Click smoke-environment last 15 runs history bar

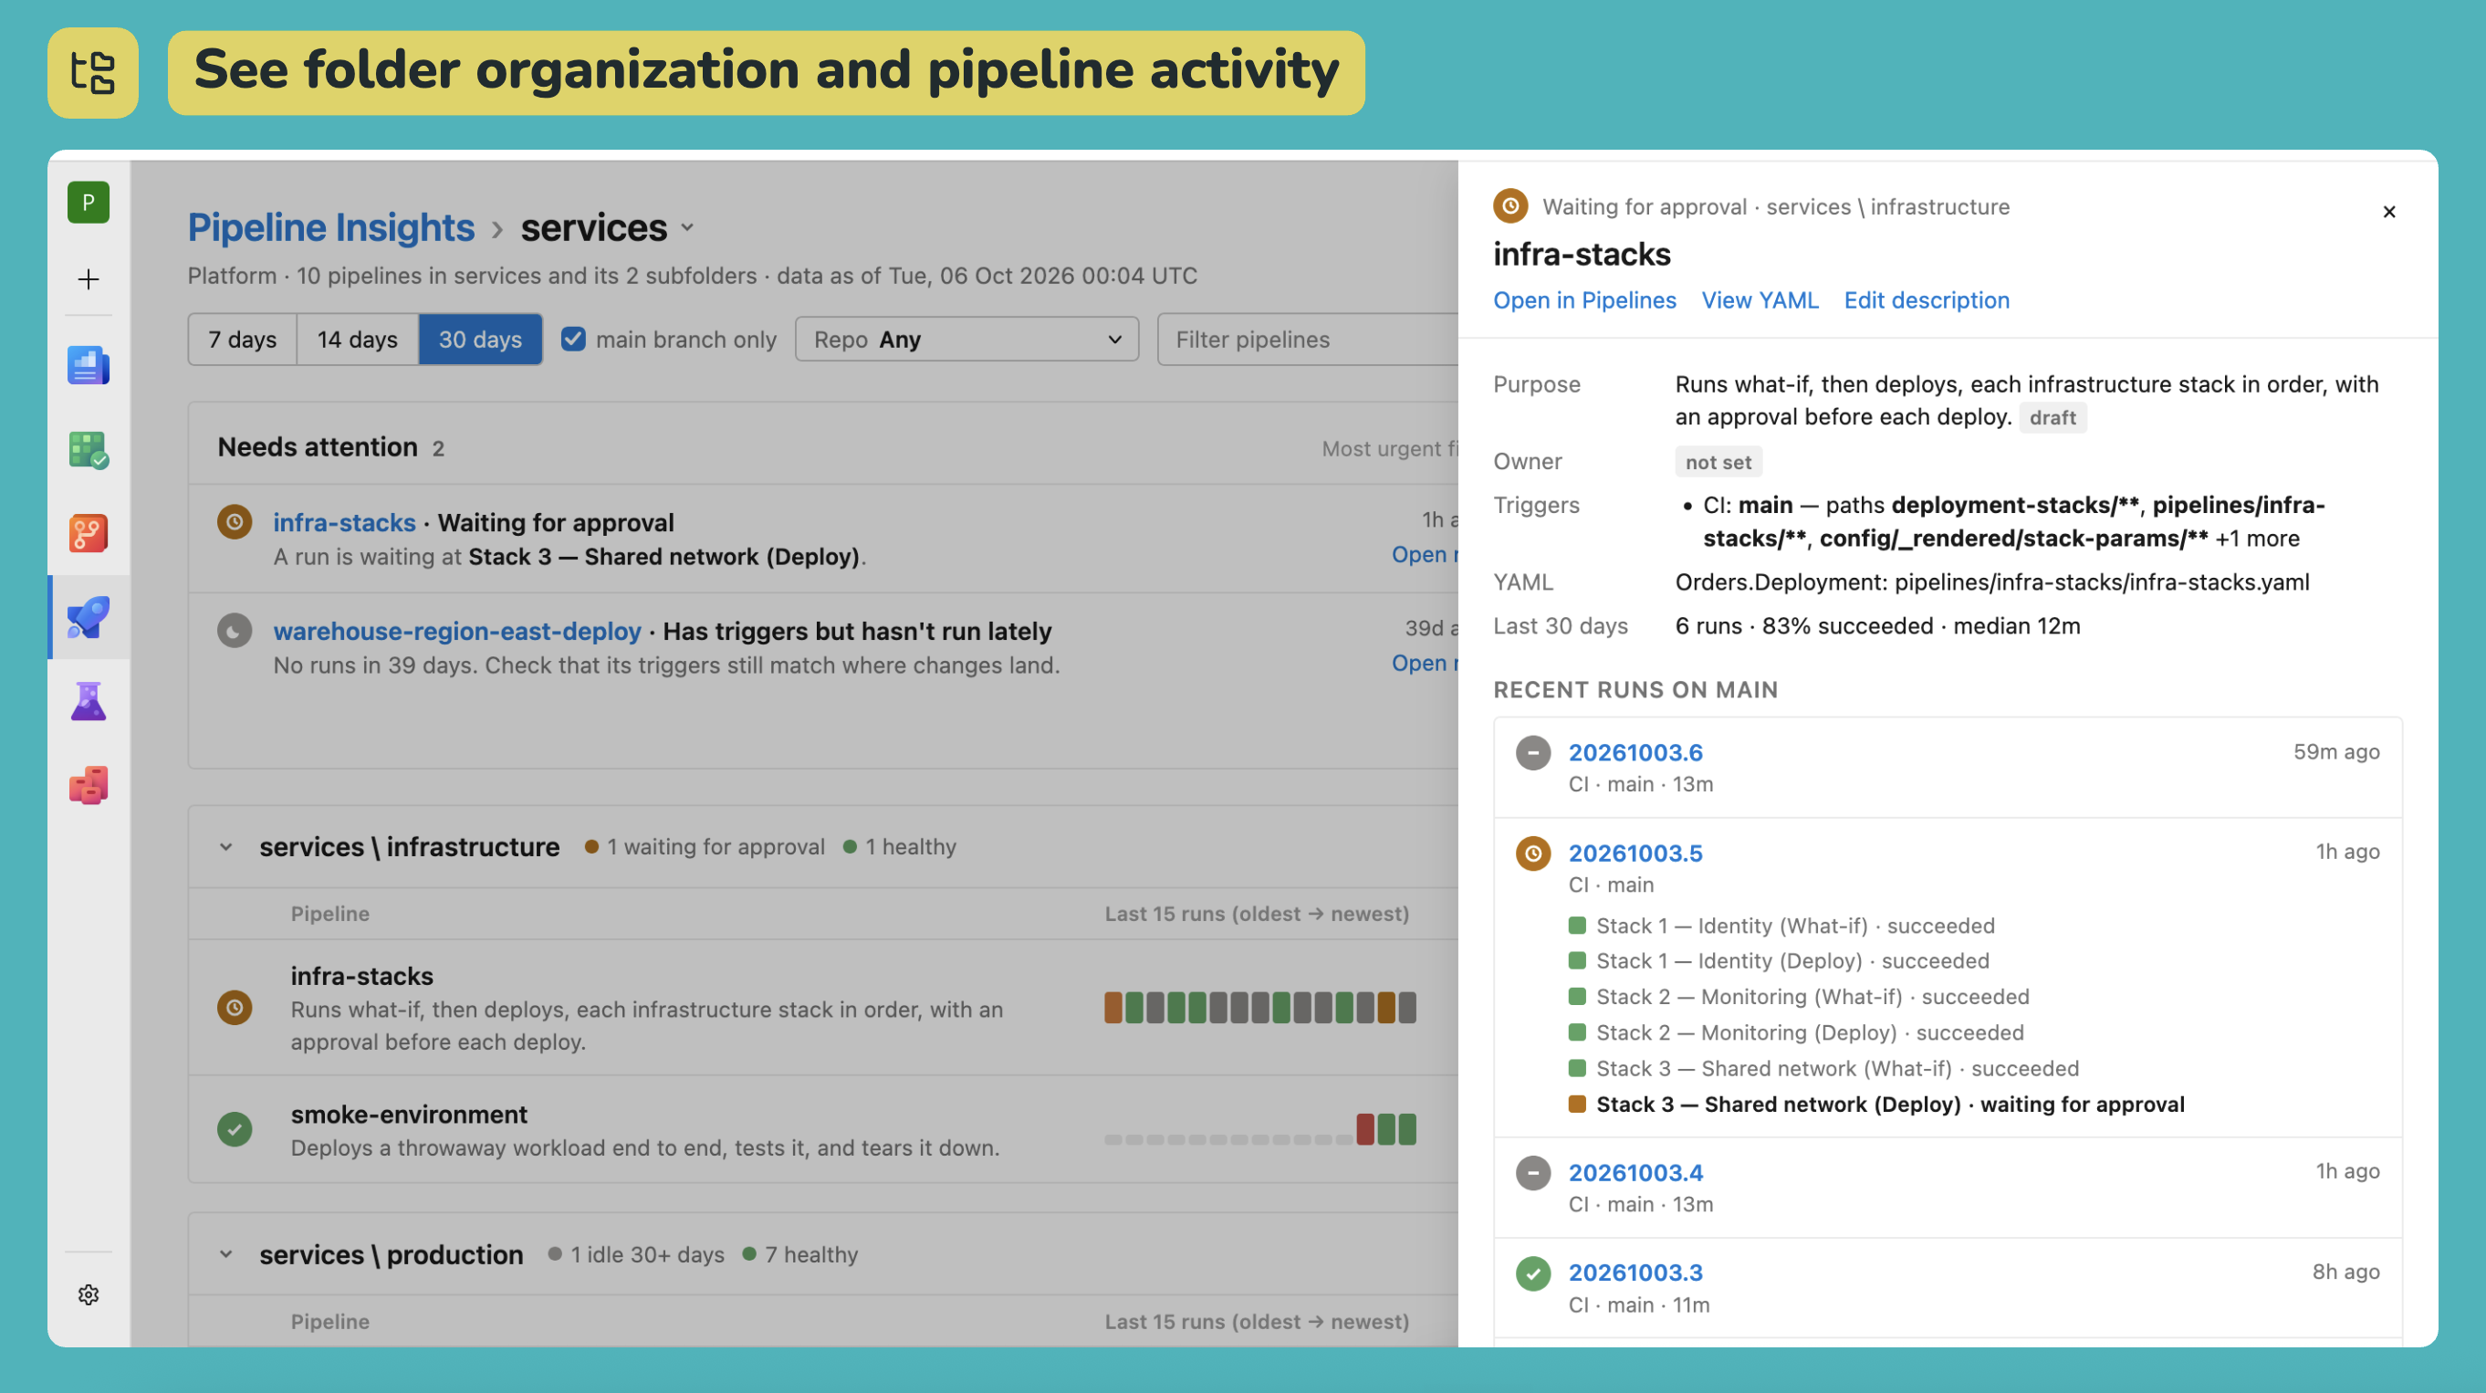click(x=1259, y=1128)
